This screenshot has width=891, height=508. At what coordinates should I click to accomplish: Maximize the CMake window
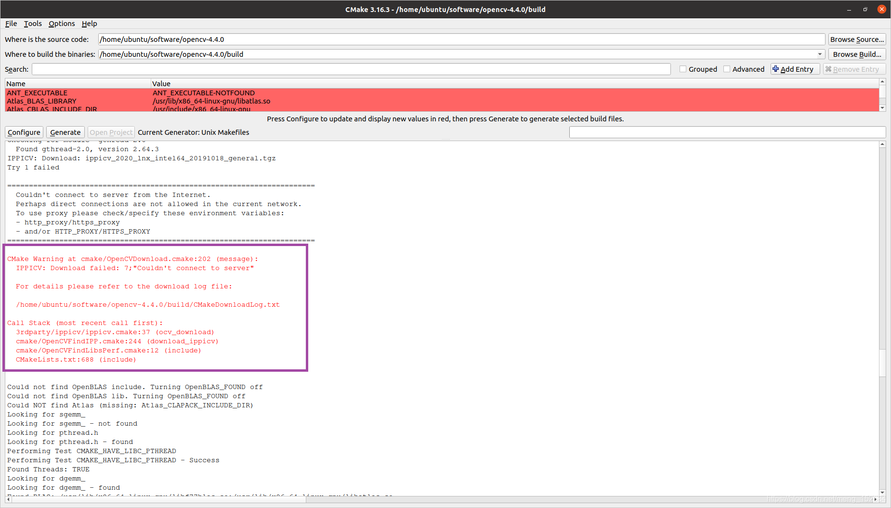(x=865, y=9)
